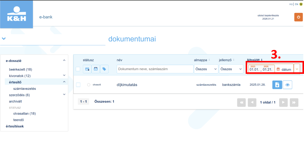Click the unread envelope status filter icon
The width and height of the screenshot is (304, 155).
click(x=87, y=69)
